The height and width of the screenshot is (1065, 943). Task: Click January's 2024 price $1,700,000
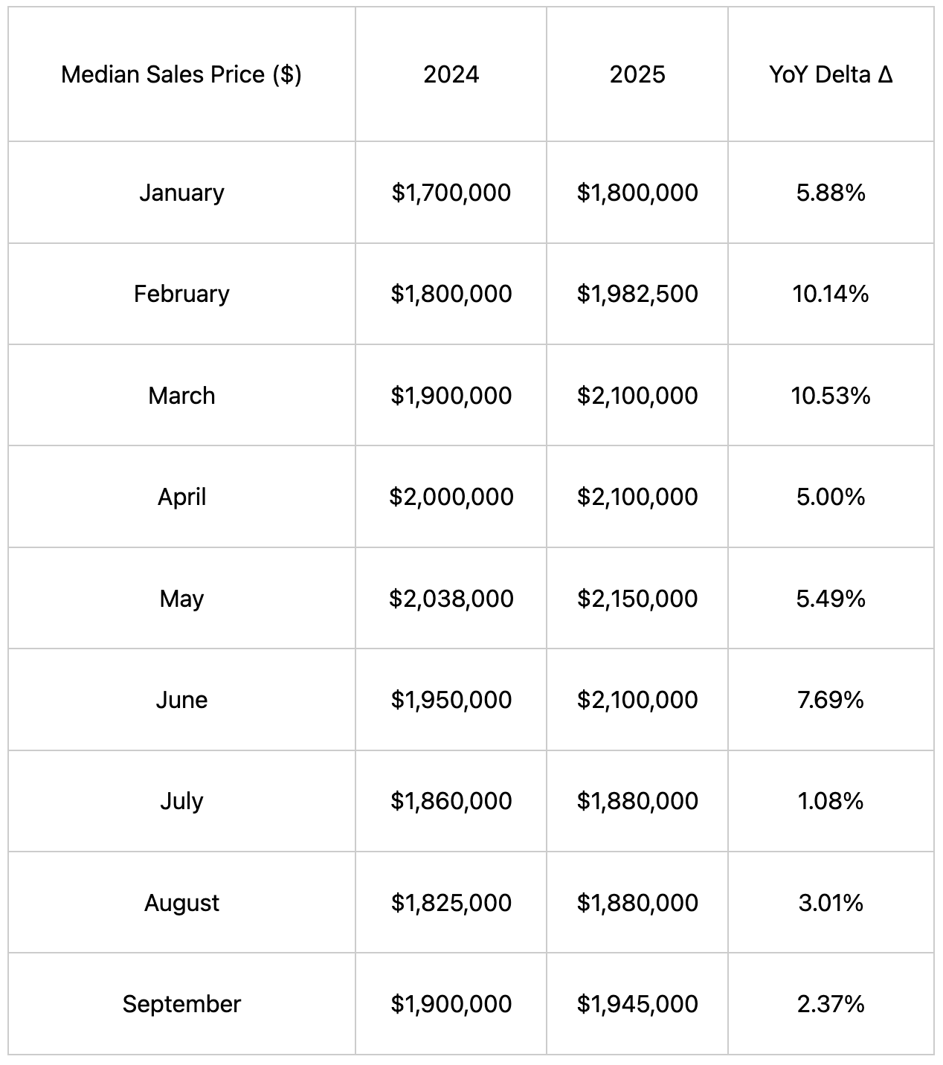[451, 193]
